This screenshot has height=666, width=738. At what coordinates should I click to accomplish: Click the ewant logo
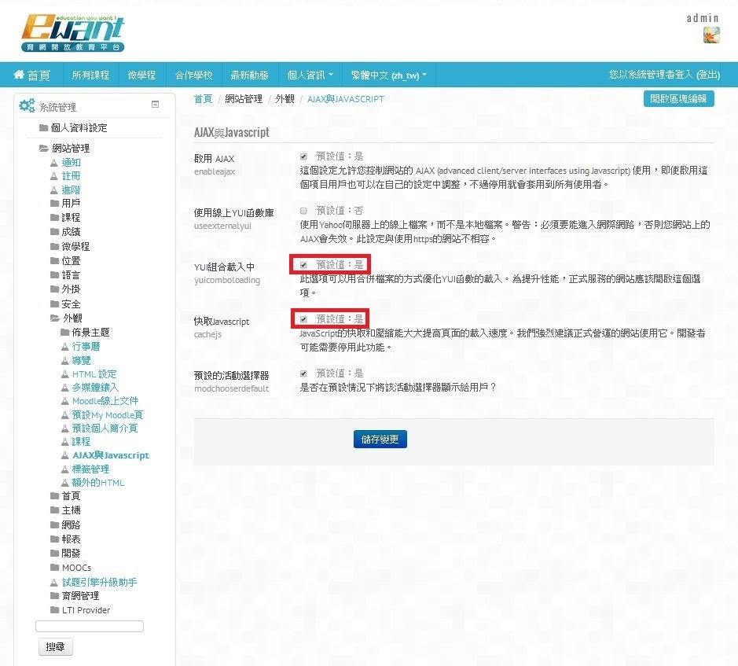click(73, 32)
